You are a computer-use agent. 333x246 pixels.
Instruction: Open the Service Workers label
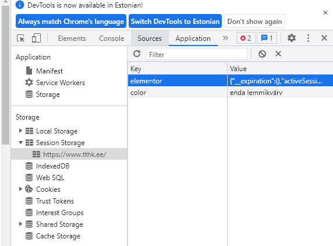pyautogui.click(x=61, y=83)
